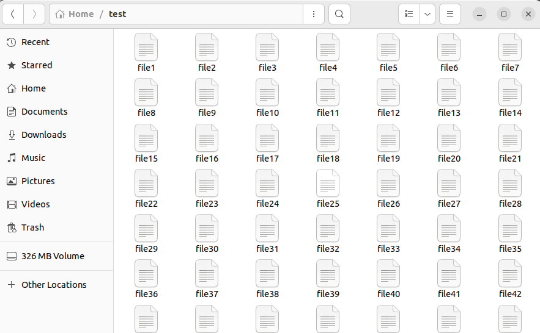This screenshot has width=540, height=333.
Task: Click Home in the path bar
Action: tap(75, 14)
